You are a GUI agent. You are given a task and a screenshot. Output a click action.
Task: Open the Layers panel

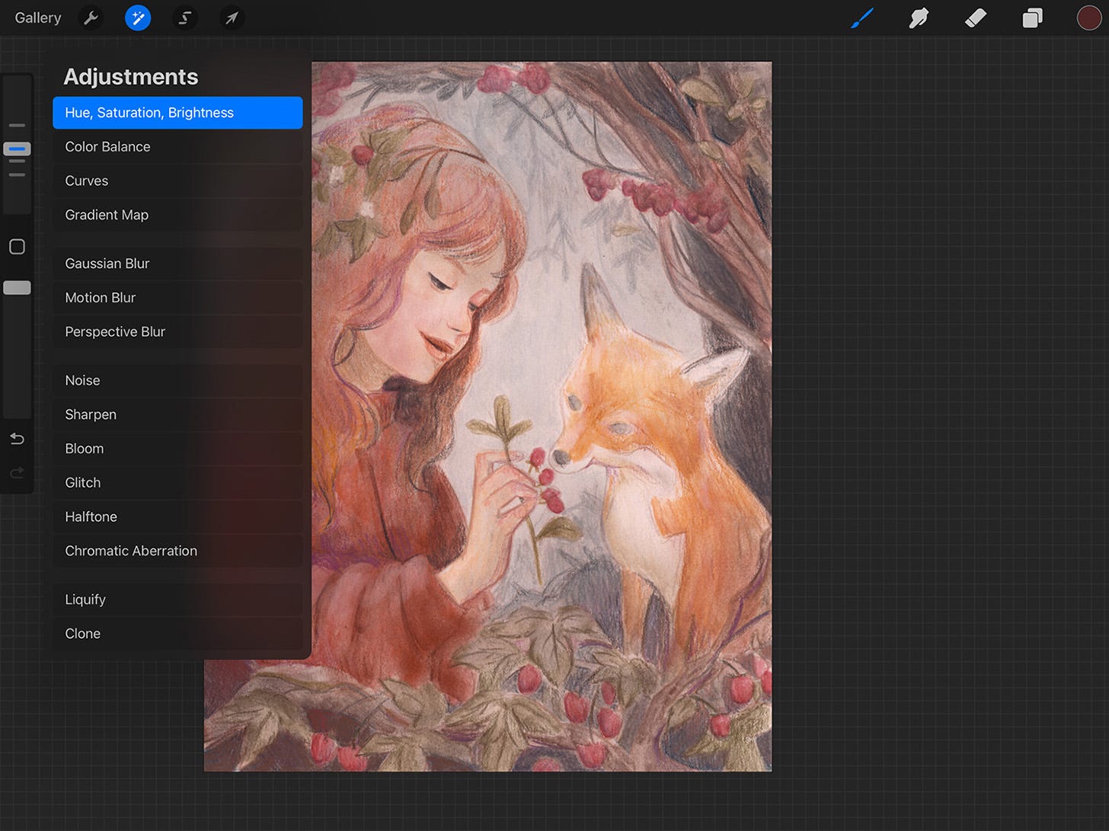(1032, 18)
